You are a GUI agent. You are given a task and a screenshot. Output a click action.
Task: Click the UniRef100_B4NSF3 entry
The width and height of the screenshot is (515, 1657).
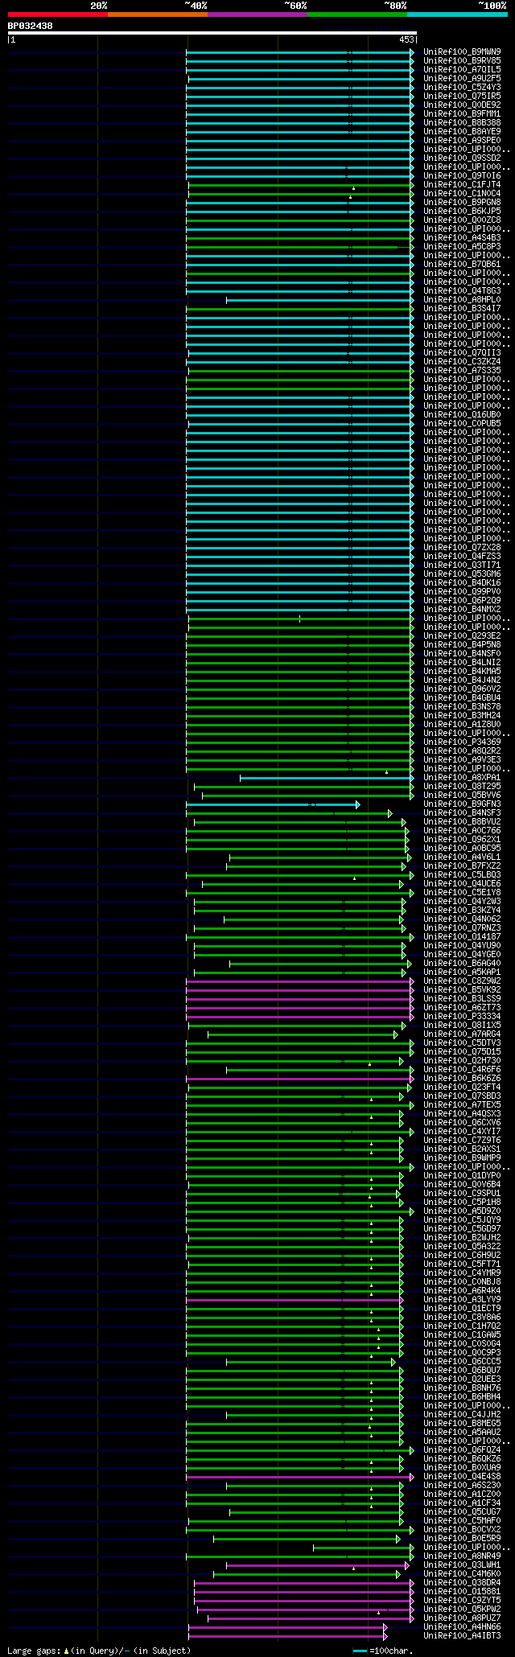coord(462,812)
